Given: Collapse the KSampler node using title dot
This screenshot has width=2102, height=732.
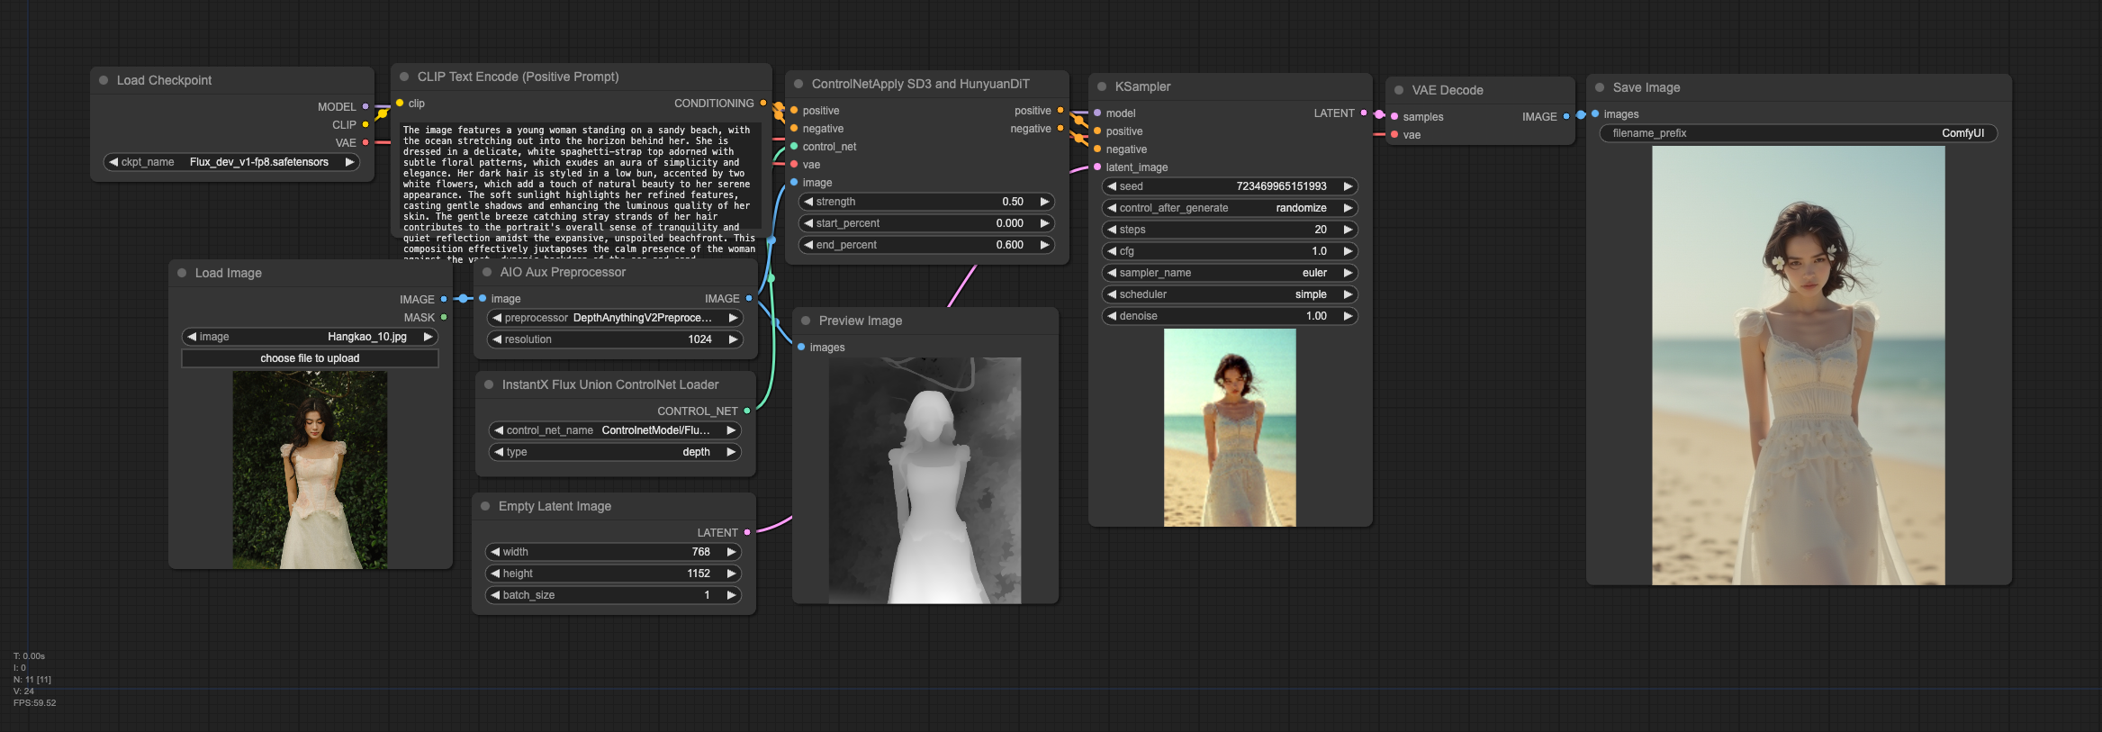Looking at the screenshot, I should [x=1102, y=86].
